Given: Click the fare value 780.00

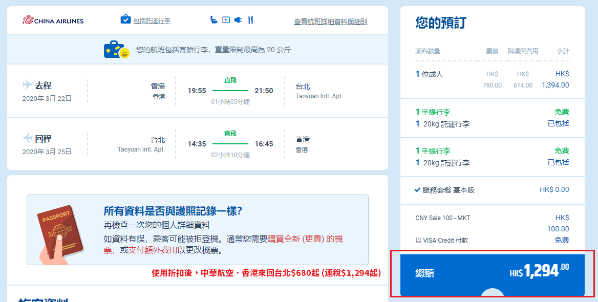Looking at the screenshot, I should pyautogui.click(x=493, y=85).
